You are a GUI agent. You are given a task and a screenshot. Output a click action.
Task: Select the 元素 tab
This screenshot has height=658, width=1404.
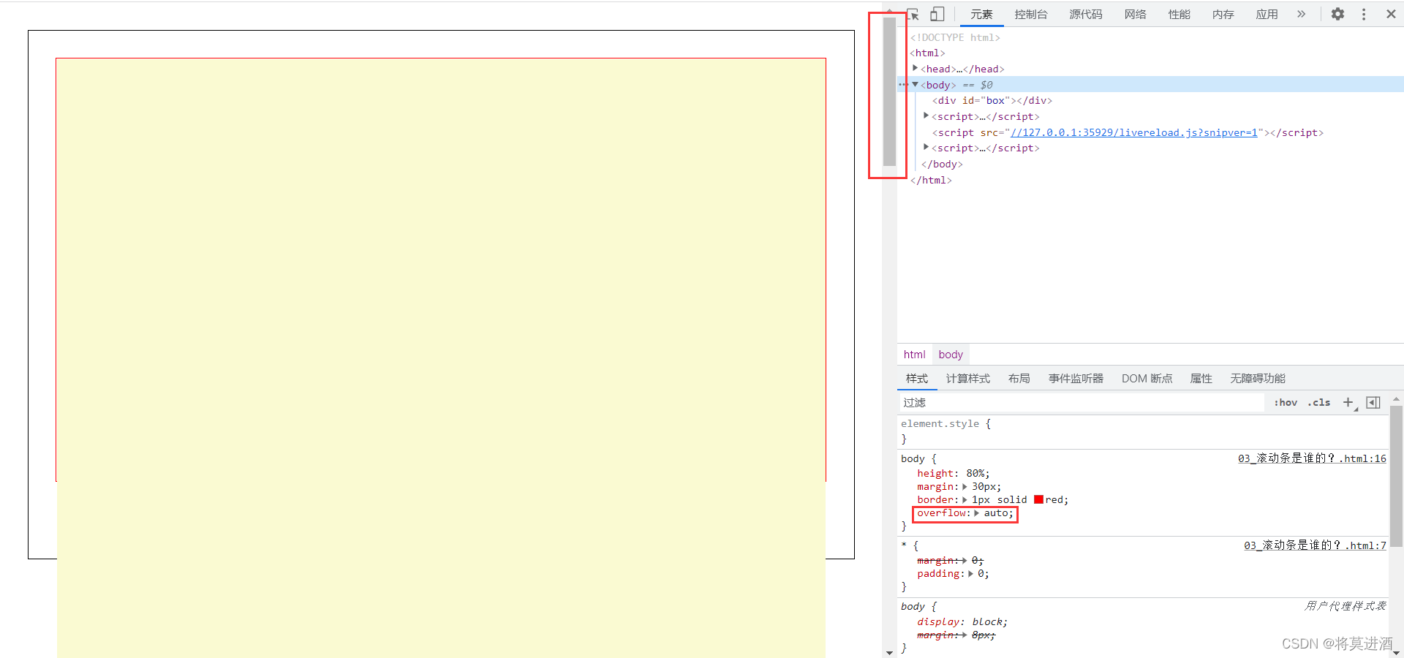[981, 14]
